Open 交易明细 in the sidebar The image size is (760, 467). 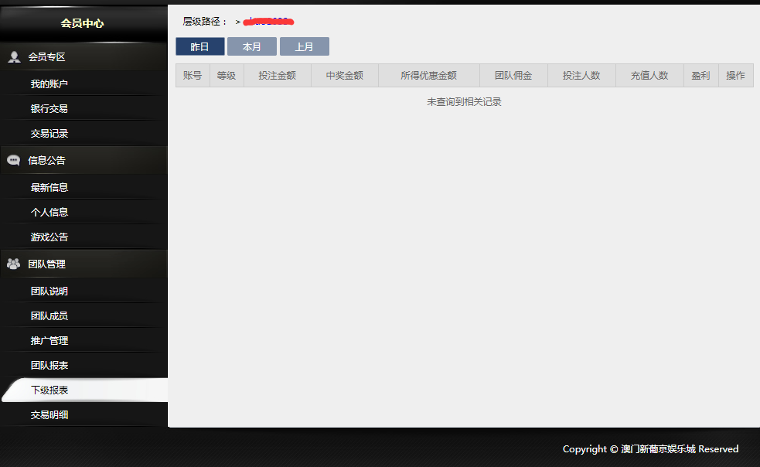coord(49,414)
